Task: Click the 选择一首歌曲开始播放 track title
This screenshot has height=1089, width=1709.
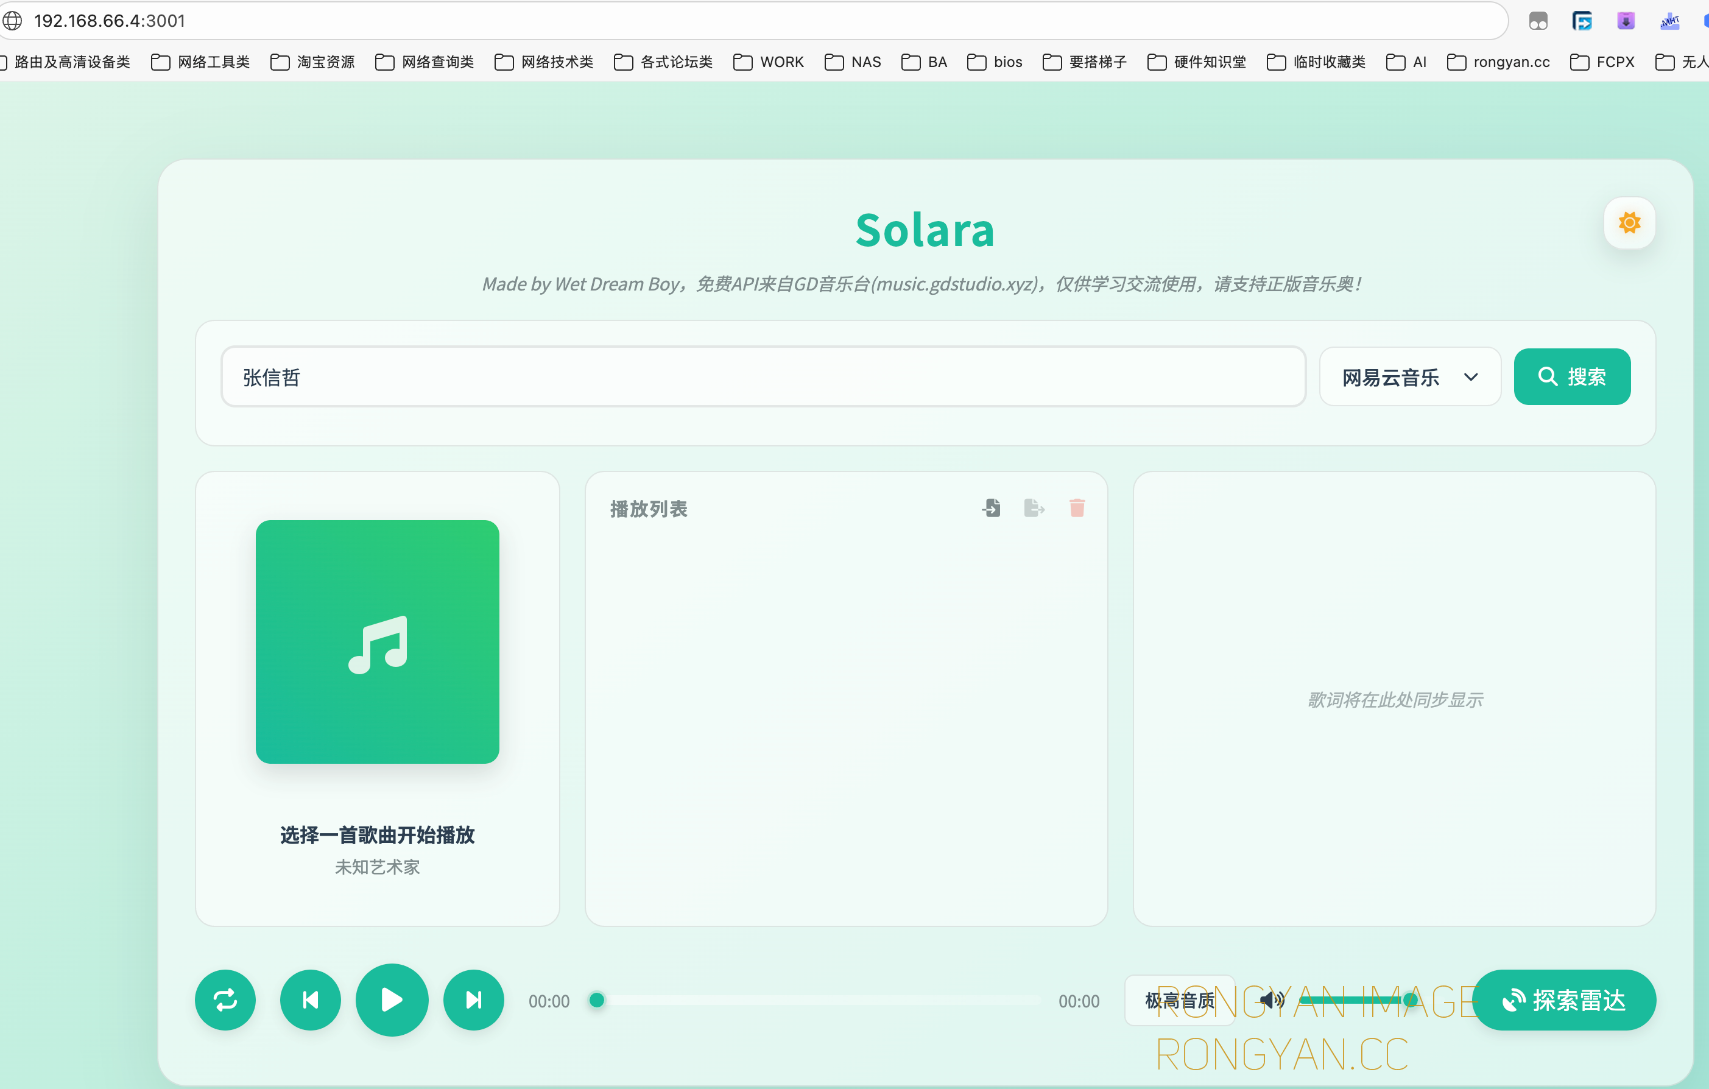Action: click(x=378, y=835)
